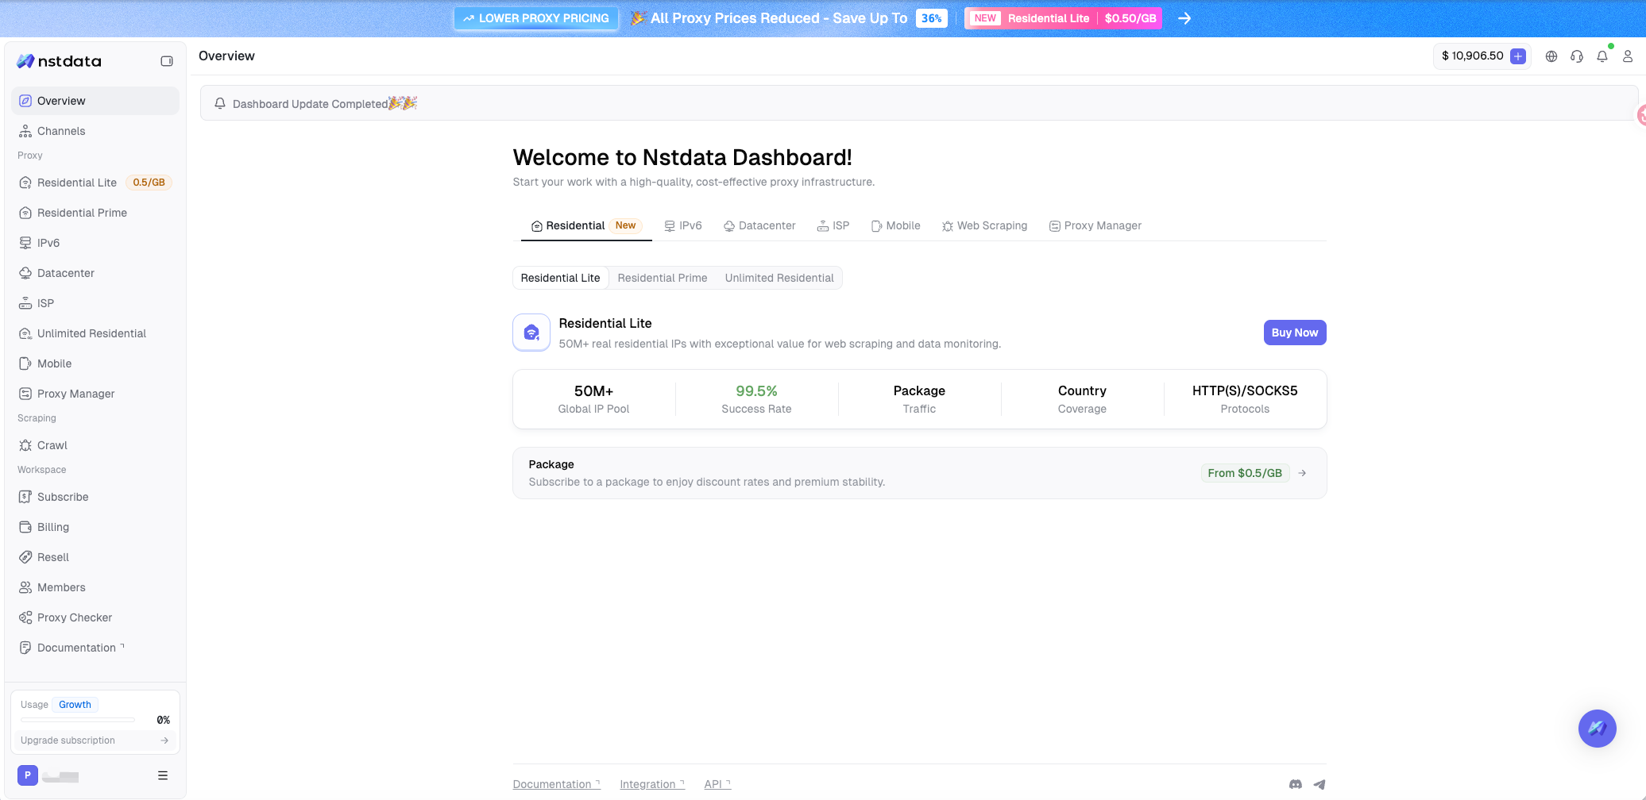Click the 99.5% Success Rate stat
The width and height of the screenshot is (1646, 800).
pos(756,399)
